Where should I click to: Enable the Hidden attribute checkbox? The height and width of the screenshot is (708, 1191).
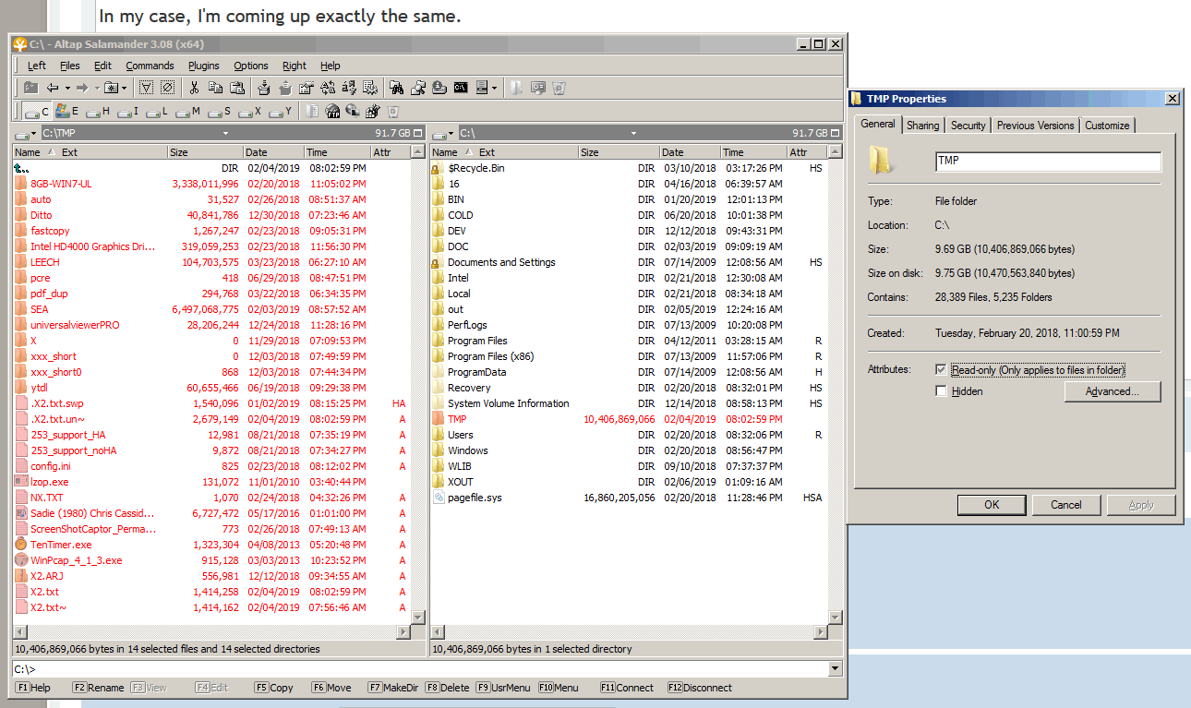tap(941, 389)
